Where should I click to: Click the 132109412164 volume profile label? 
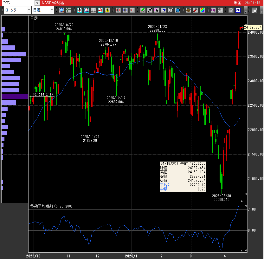[42, 95]
